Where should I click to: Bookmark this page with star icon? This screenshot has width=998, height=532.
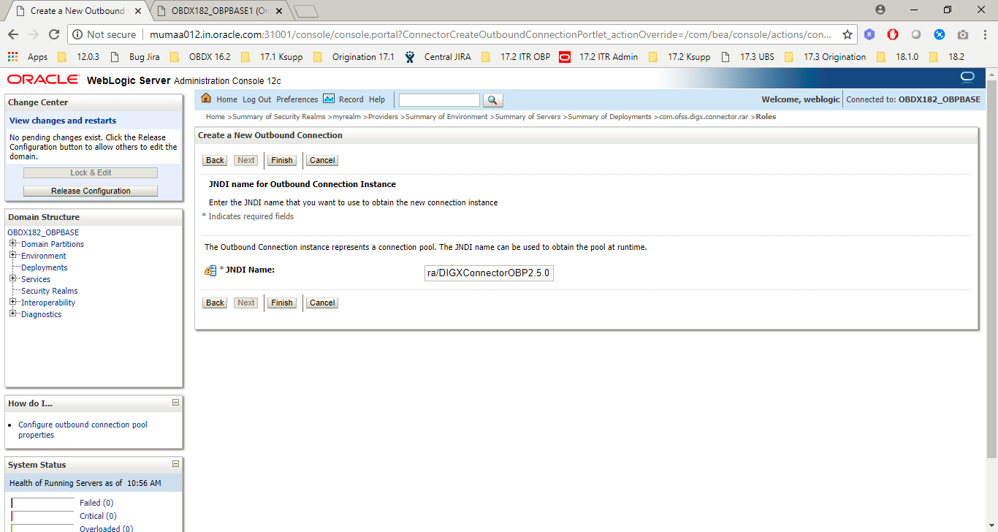(847, 34)
